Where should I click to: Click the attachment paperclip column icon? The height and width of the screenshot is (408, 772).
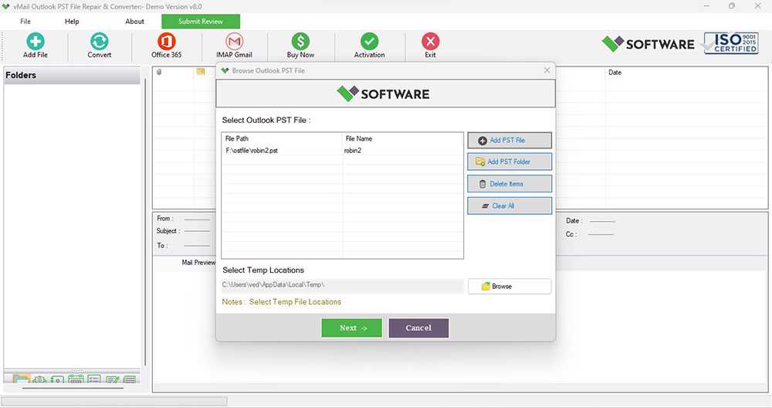(x=159, y=72)
